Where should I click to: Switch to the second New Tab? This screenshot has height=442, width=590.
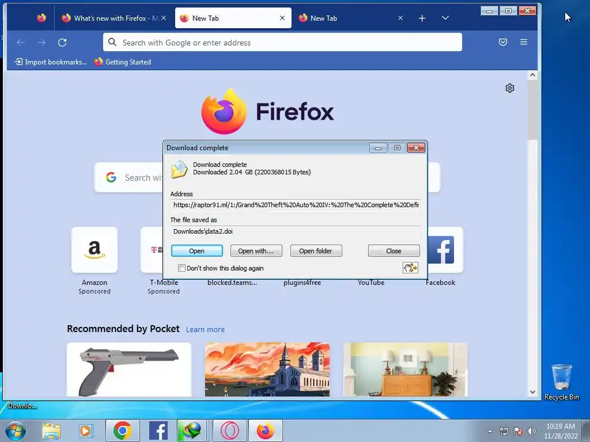[351, 18]
